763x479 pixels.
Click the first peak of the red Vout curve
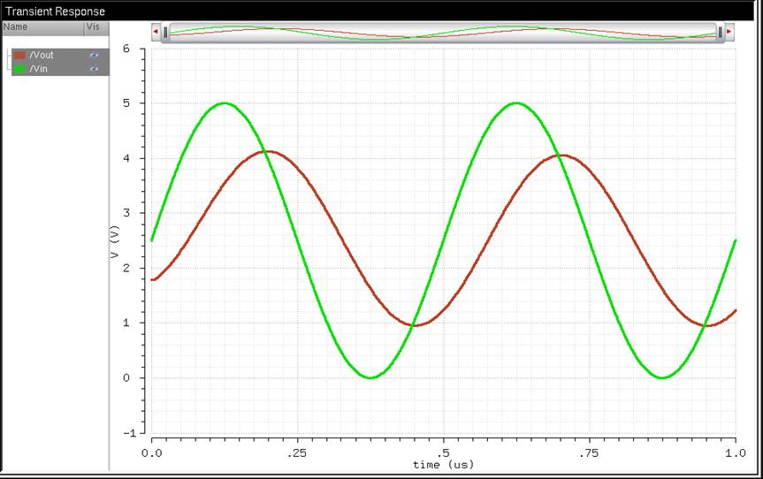coord(269,151)
